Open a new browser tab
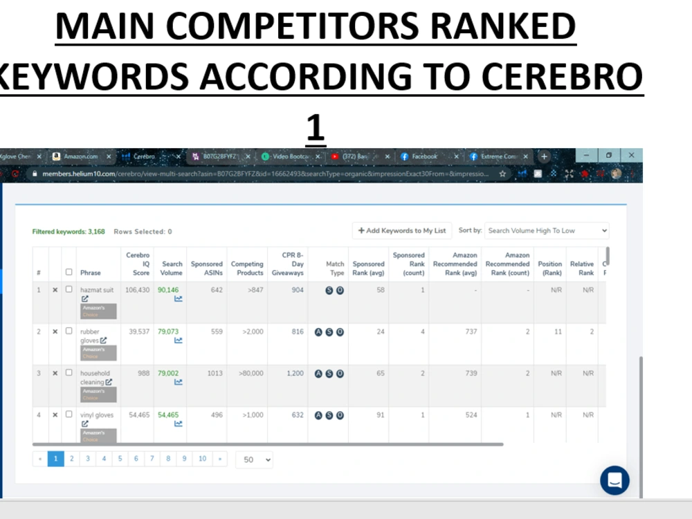 point(544,156)
